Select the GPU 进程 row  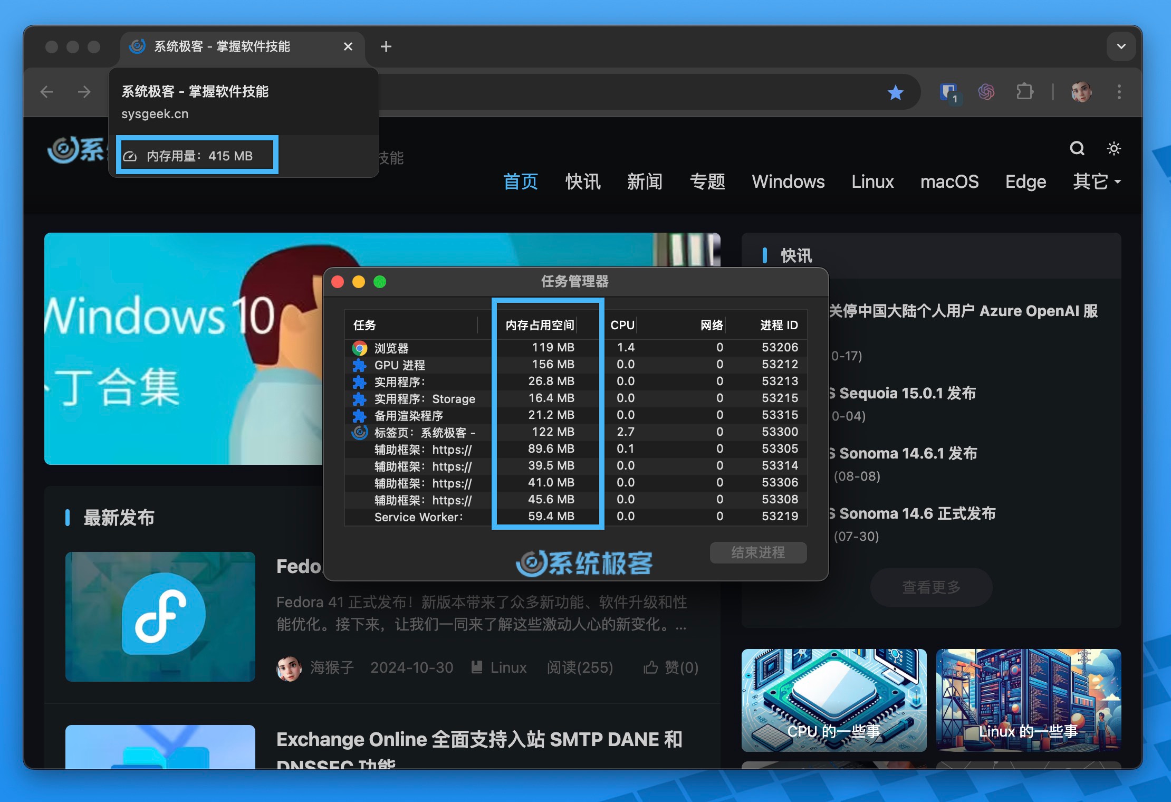tap(575, 365)
